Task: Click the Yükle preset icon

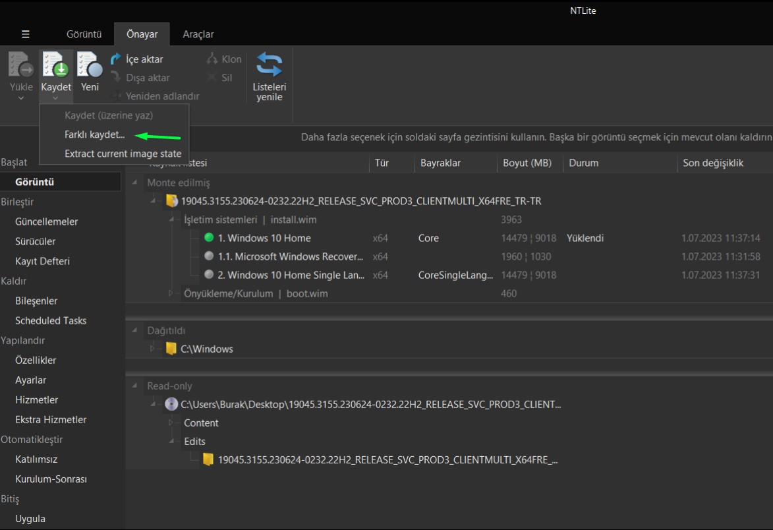Action: click(x=20, y=65)
